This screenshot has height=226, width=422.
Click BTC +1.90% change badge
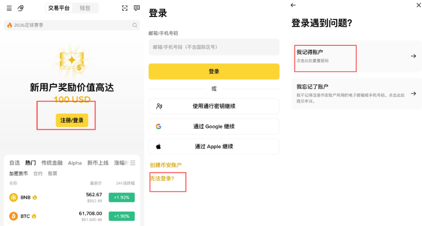121,216
